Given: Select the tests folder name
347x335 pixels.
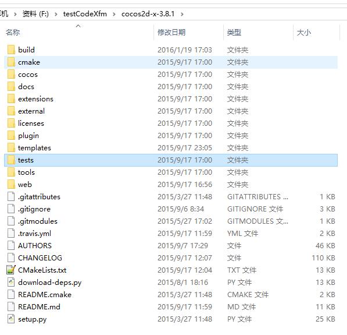Looking at the screenshot, I should pyautogui.click(x=26, y=160).
